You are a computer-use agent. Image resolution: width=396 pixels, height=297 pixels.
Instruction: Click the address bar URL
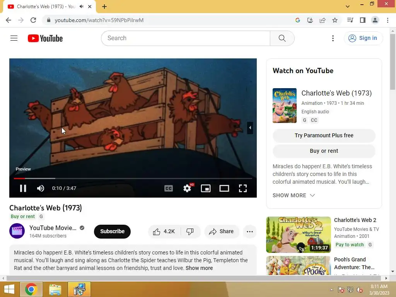[x=99, y=20]
